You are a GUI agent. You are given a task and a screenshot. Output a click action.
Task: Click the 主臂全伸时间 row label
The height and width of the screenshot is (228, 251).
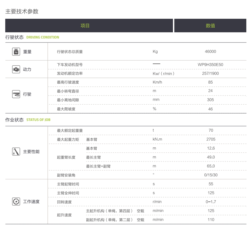(x=68, y=193)
